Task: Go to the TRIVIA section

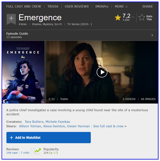Action: [x=53, y=7]
